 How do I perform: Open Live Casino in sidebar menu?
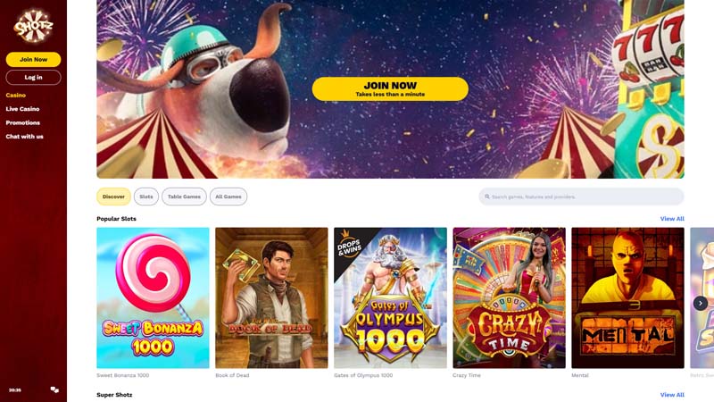click(x=23, y=109)
